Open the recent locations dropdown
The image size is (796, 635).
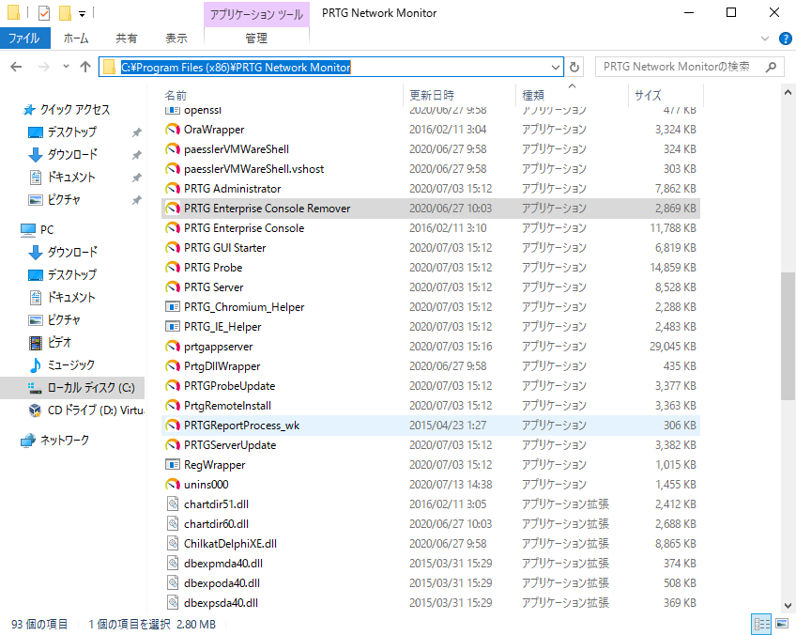[x=66, y=67]
